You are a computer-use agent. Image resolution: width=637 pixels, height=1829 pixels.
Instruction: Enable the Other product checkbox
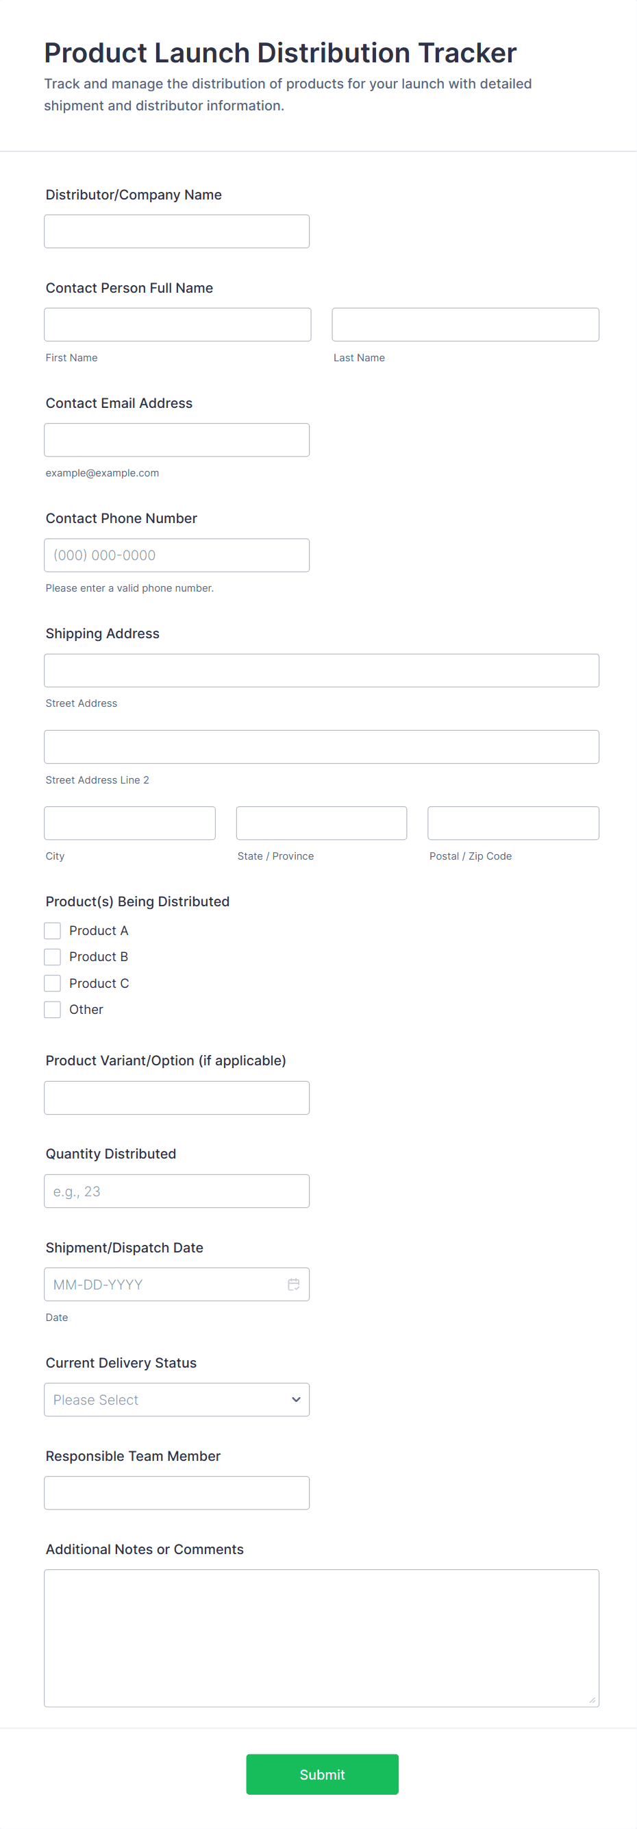53,1009
